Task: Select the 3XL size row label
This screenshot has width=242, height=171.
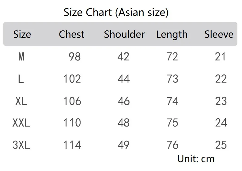Action: pyautogui.click(x=21, y=145)
